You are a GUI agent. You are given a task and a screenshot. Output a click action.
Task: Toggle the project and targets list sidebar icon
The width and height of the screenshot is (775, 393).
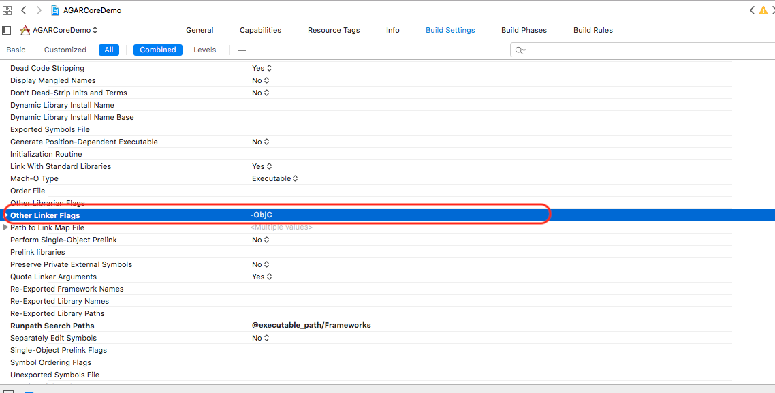[6, 30]
